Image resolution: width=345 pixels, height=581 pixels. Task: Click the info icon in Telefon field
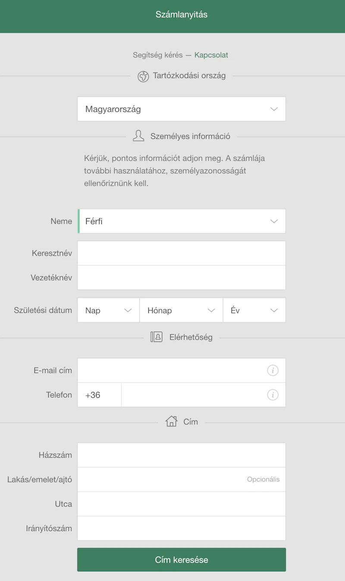(273, 395)
